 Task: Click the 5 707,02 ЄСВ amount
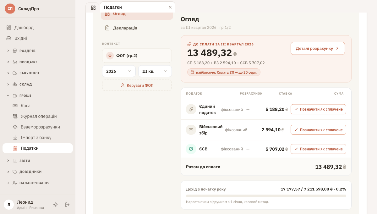tap(276, 149)
